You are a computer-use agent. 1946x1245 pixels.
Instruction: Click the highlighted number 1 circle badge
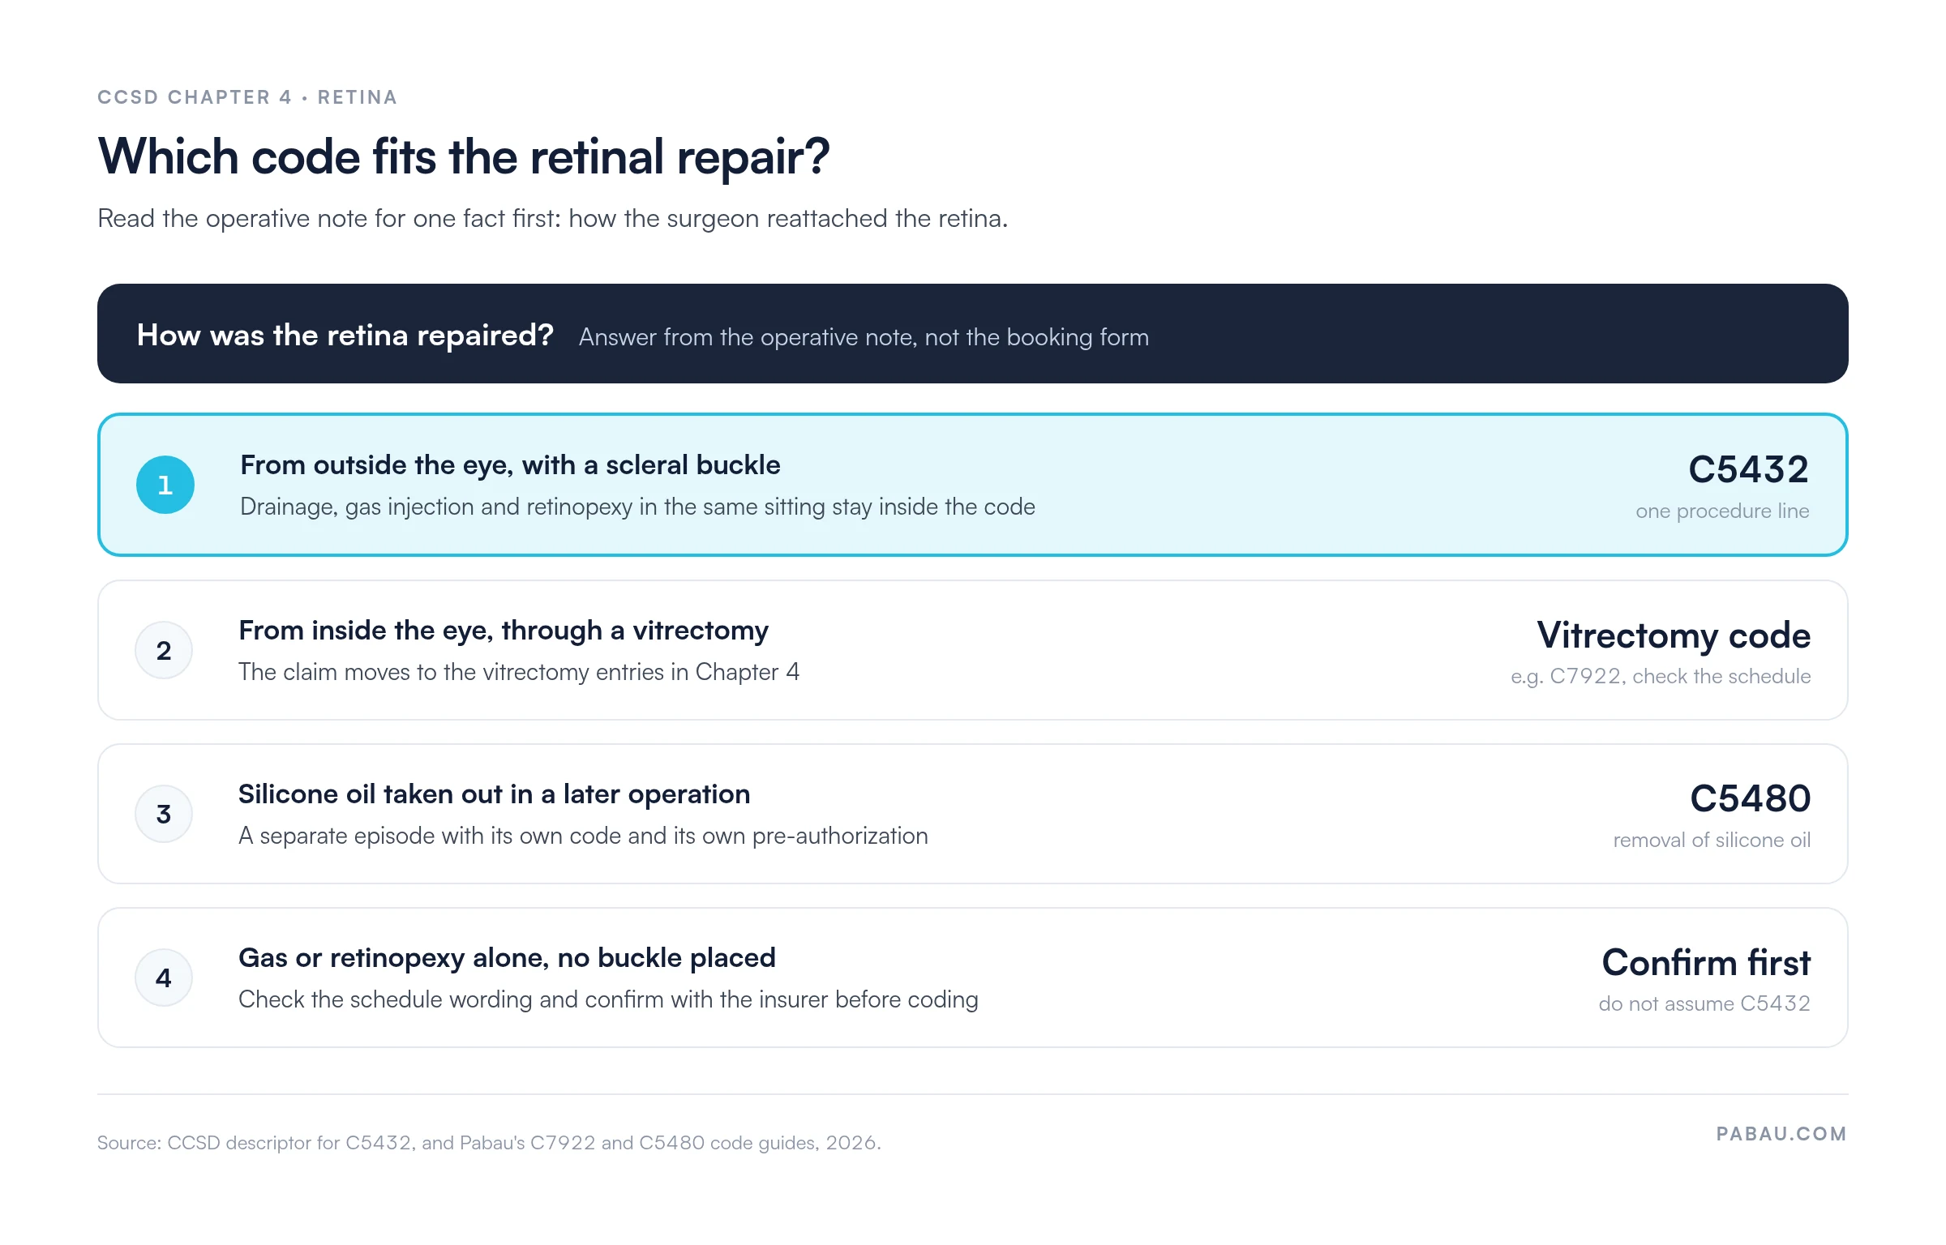[165, 485]
